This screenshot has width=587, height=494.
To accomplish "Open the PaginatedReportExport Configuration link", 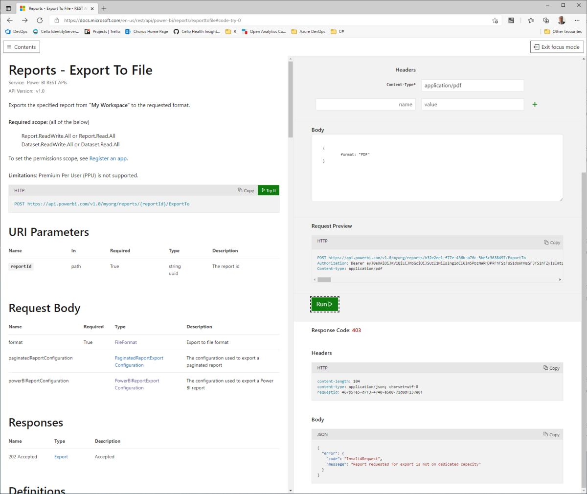I will [x=139, y=361].
